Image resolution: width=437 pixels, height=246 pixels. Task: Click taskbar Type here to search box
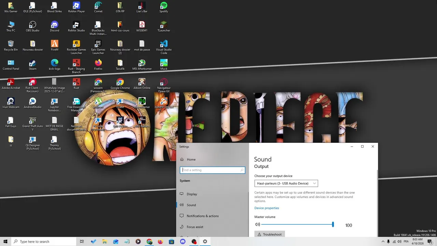pyautogui.click(x=44, y=242)
